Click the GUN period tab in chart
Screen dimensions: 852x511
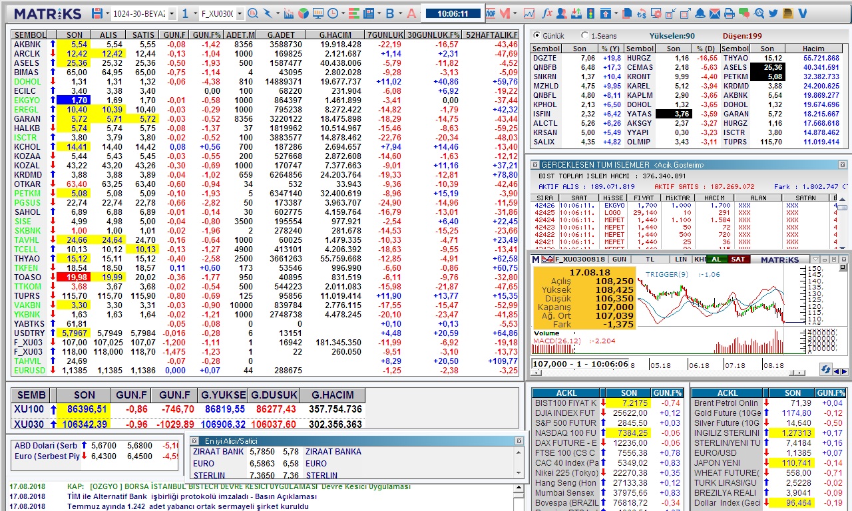click(x=619, y=259)
